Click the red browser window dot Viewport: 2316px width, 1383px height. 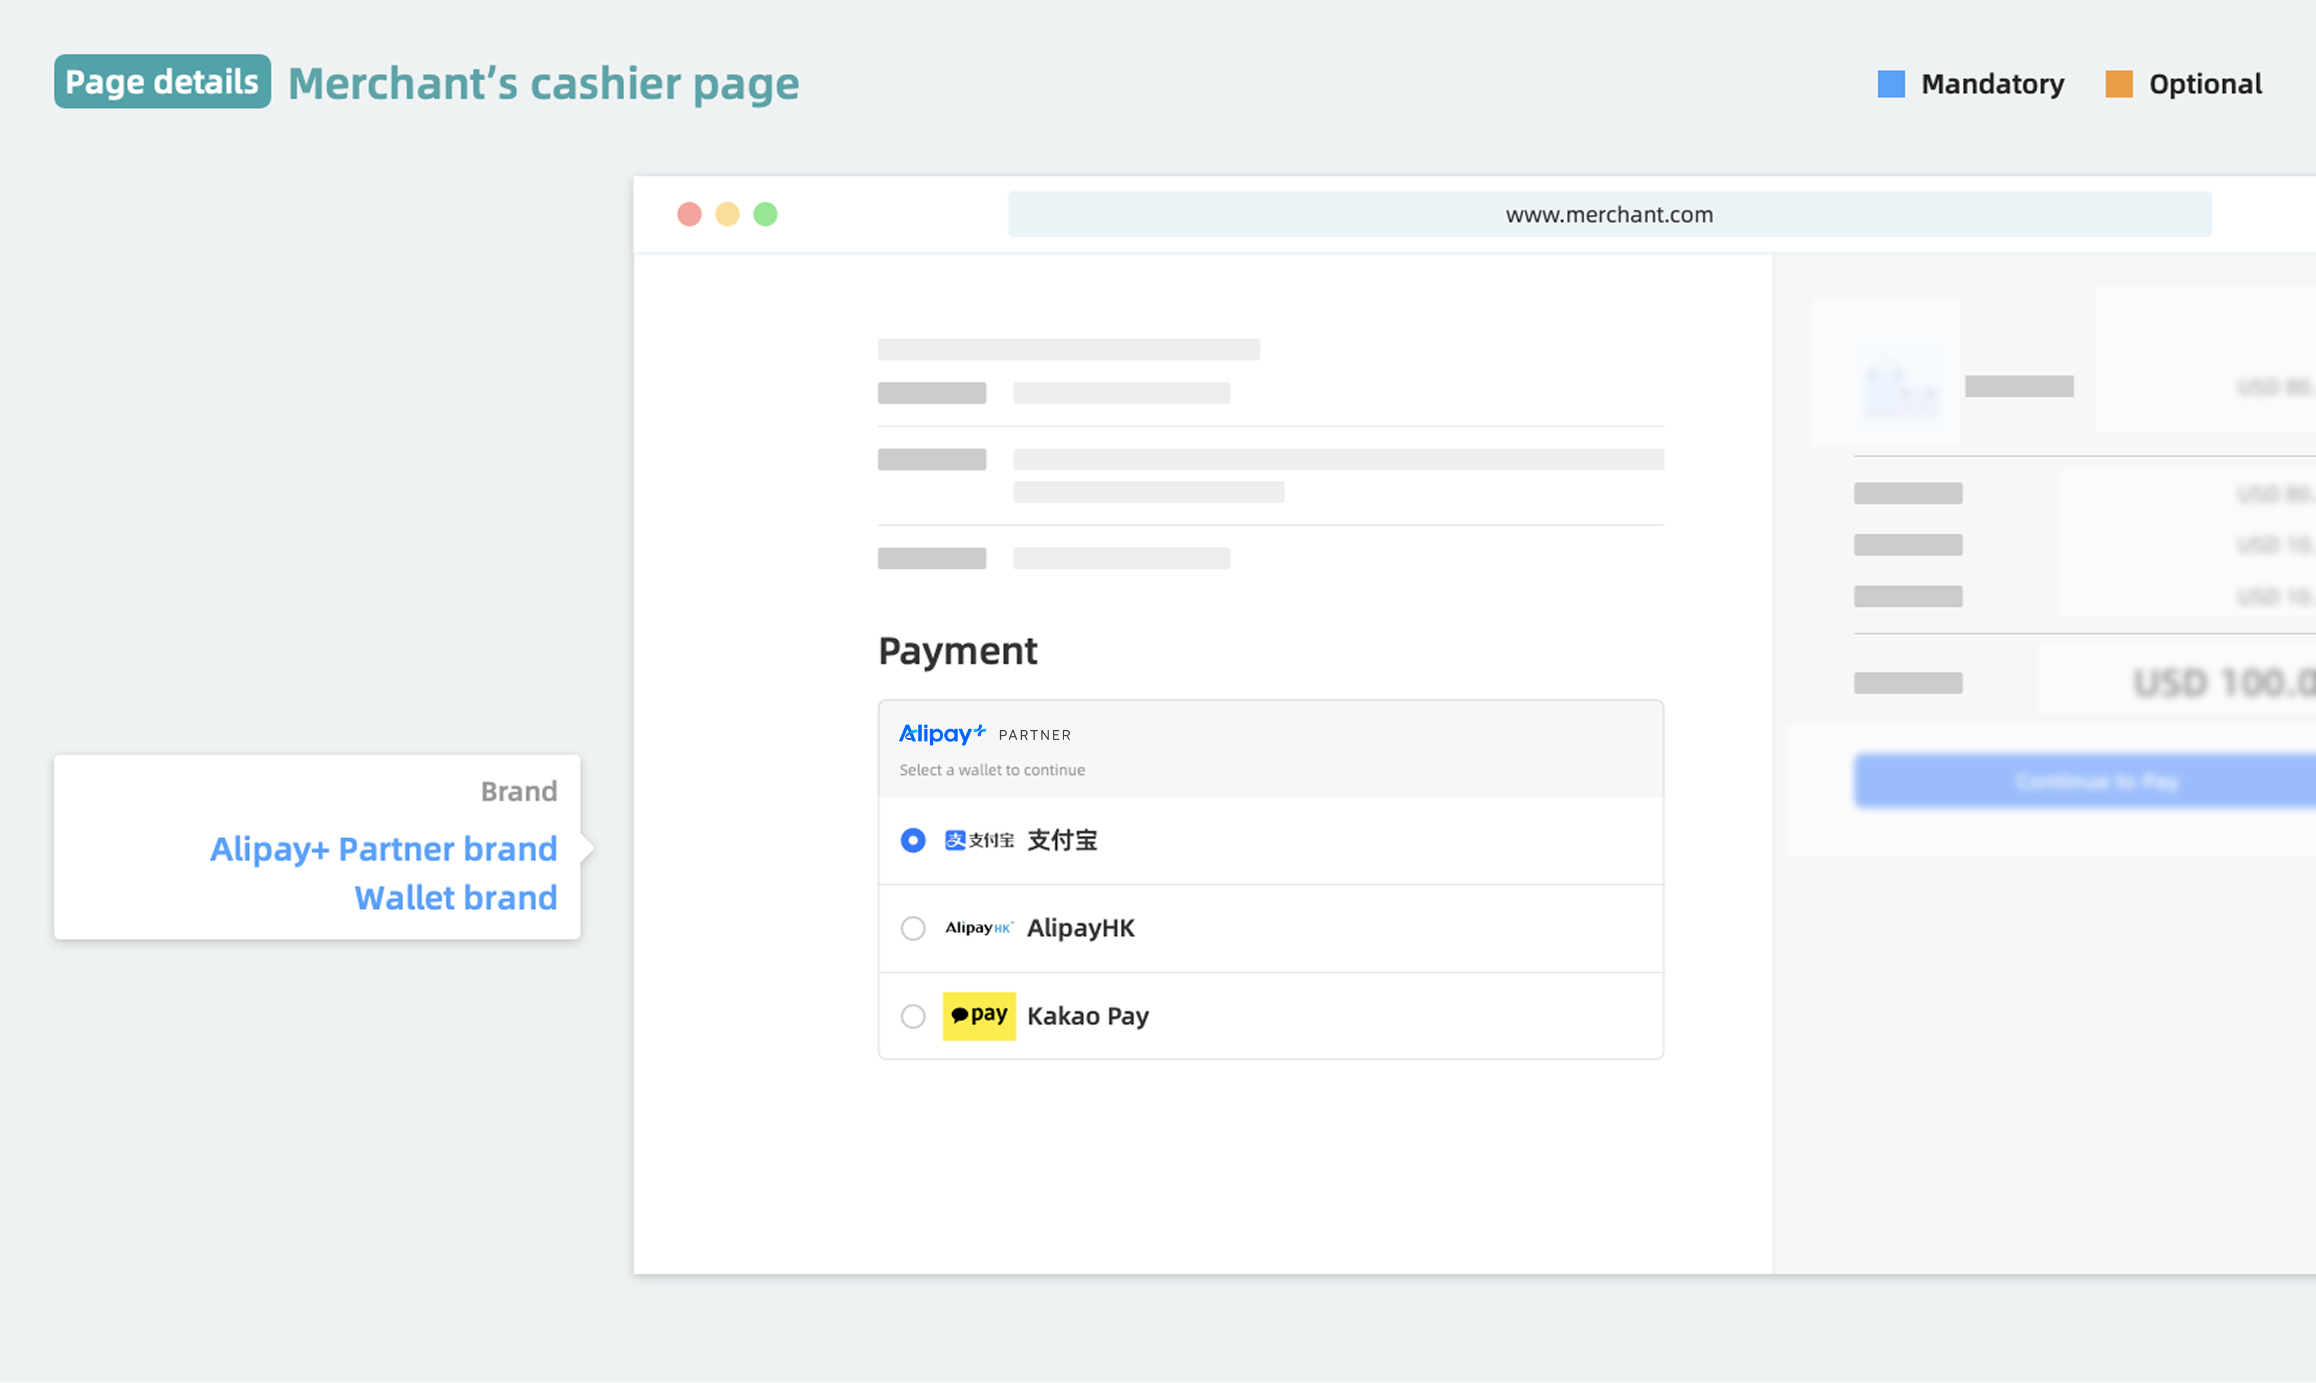690,214
